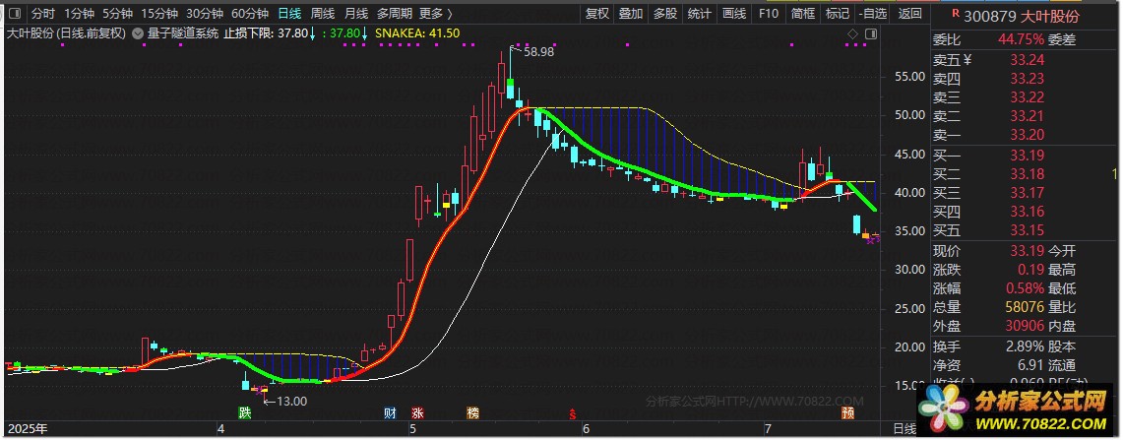Screen dimensions: 1123x440
Task: Open indicator menu circle before 量子隧道系统
Action: pos(138,32)
